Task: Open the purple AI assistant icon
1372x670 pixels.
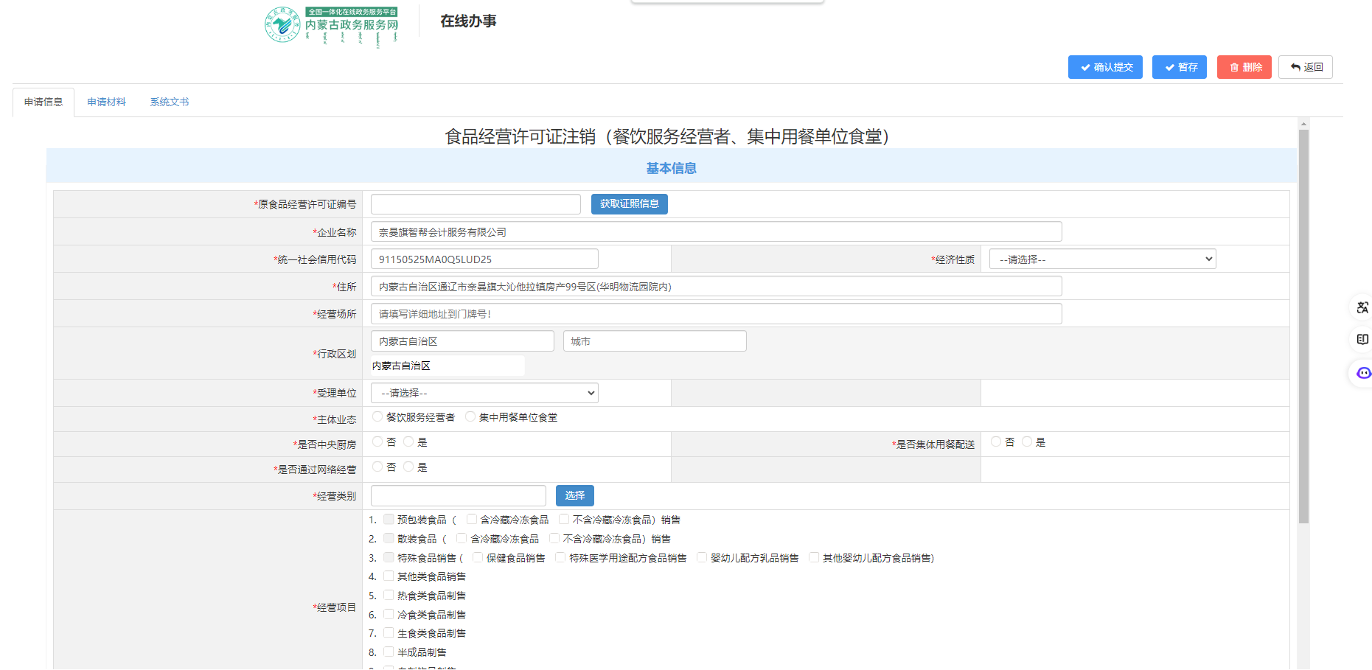Action: [1363, 373]
